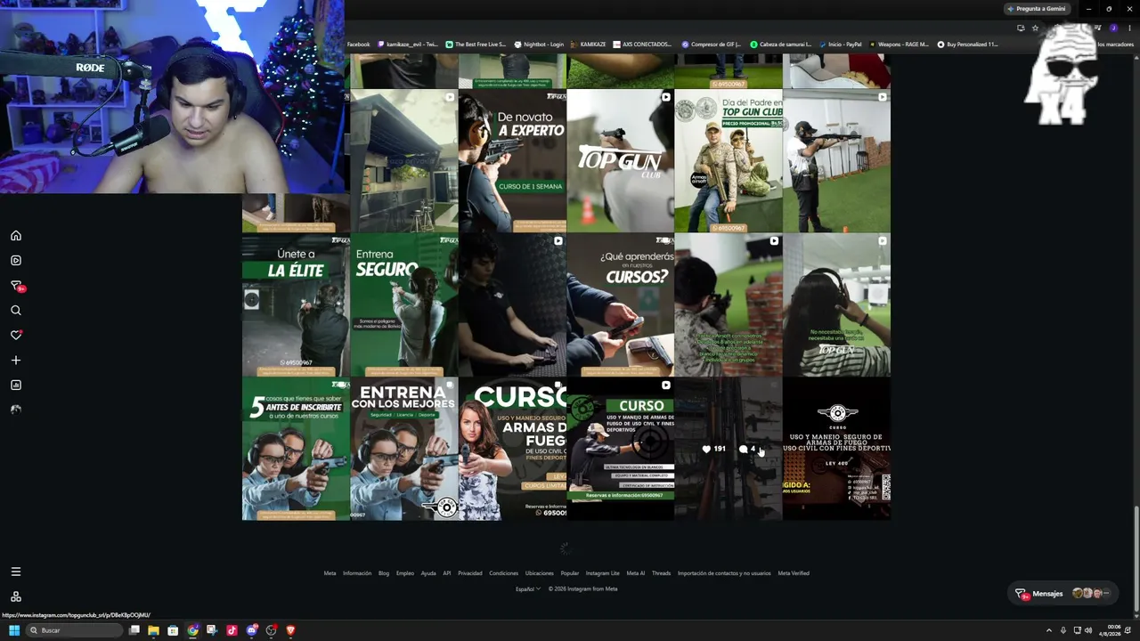Open Instagram search from sidebar

16,311
